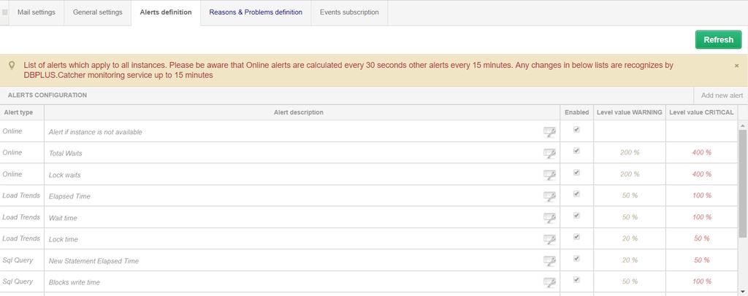Click WARNING value 50 % for Wait time

point(630,217)
